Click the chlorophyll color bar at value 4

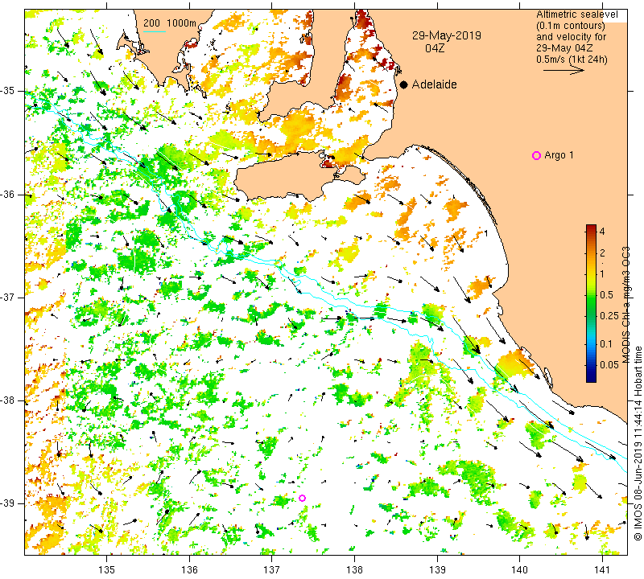[x=591, y=231]
